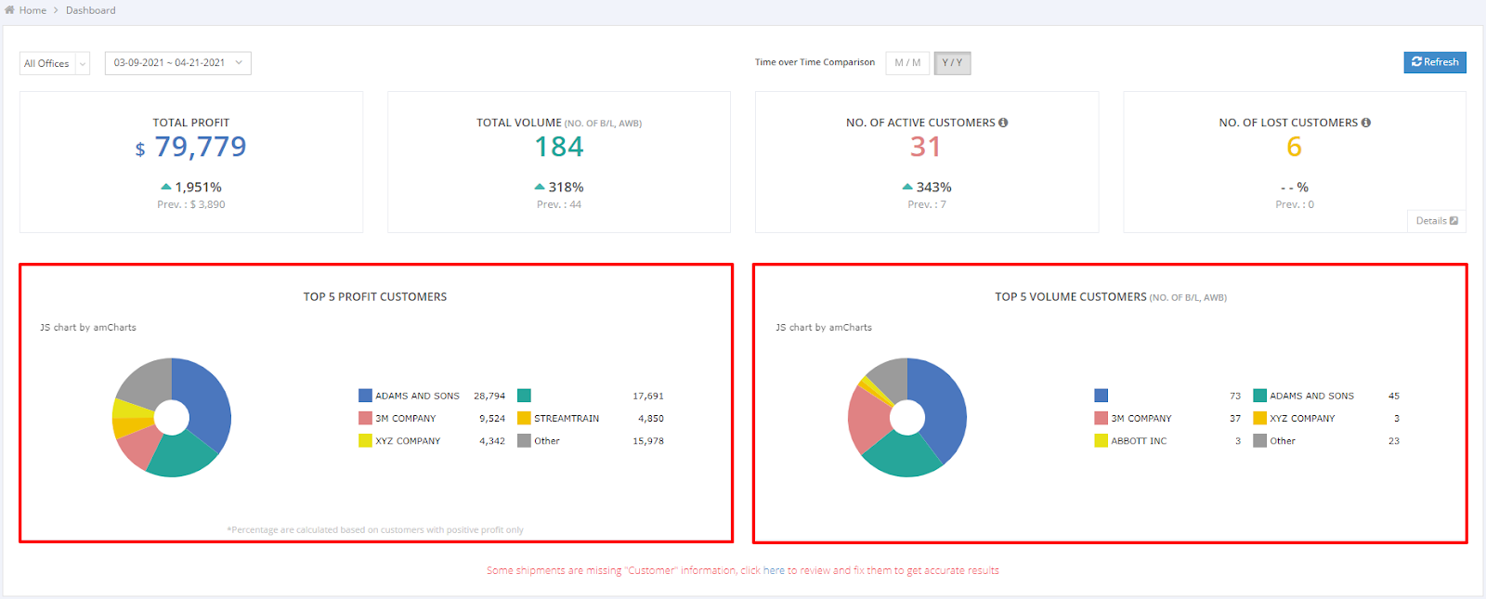Screen dimensions: 1486x599
Task: Select the Y / Y comparison toggle
Action: [952, 63]
